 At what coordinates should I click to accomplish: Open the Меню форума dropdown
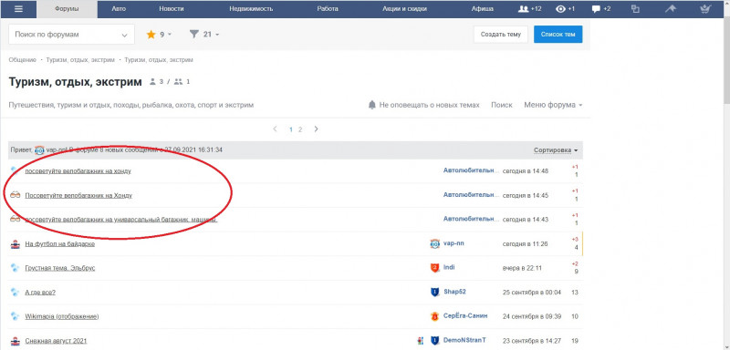tap(553, 105)
